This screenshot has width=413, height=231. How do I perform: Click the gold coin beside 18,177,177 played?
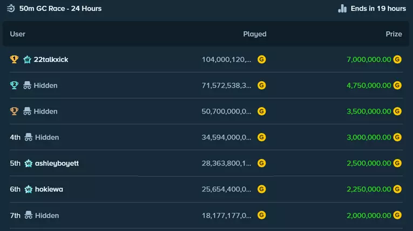click(261, 215)
